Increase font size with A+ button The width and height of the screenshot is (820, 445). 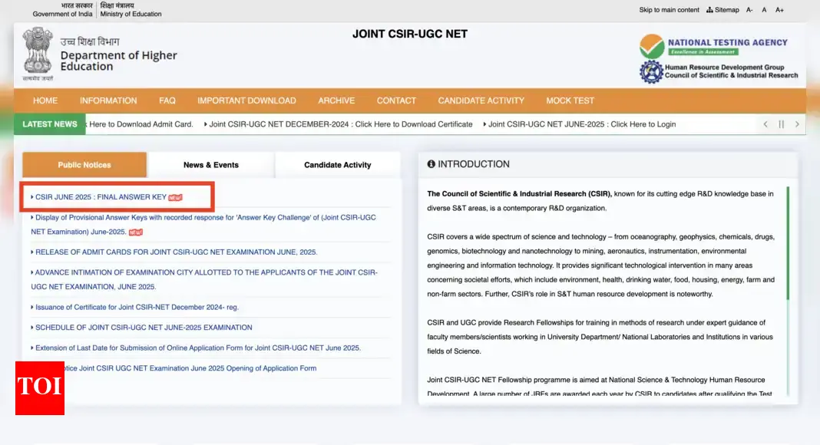click(779, 10)
